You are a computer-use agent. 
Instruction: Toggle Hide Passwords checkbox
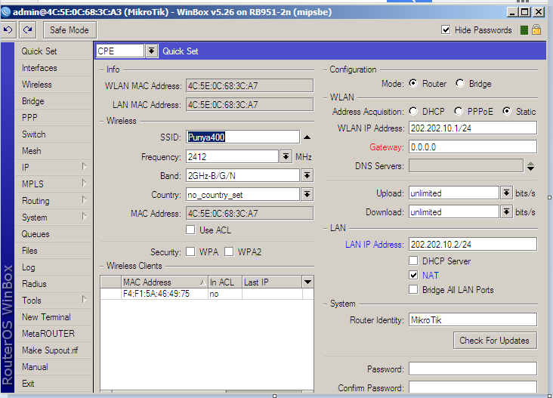446,29
